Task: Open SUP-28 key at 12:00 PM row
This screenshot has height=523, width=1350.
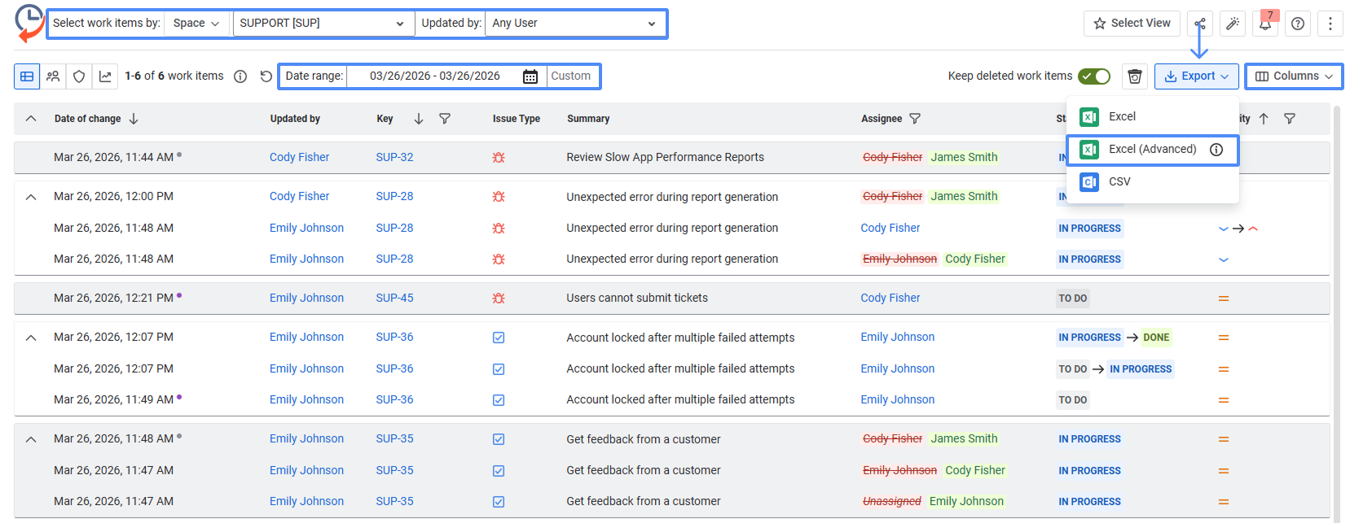Action: [394, 197]
